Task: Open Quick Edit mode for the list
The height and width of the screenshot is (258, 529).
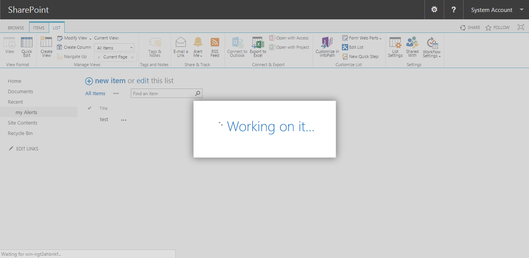Action: [26, 47]
